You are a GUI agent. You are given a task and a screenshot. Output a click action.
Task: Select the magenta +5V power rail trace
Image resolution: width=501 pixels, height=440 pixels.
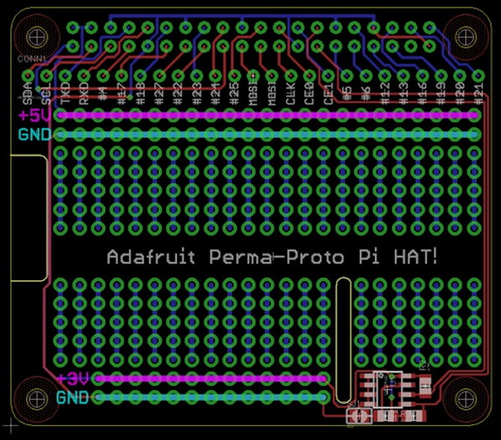(x=268, y=115)
